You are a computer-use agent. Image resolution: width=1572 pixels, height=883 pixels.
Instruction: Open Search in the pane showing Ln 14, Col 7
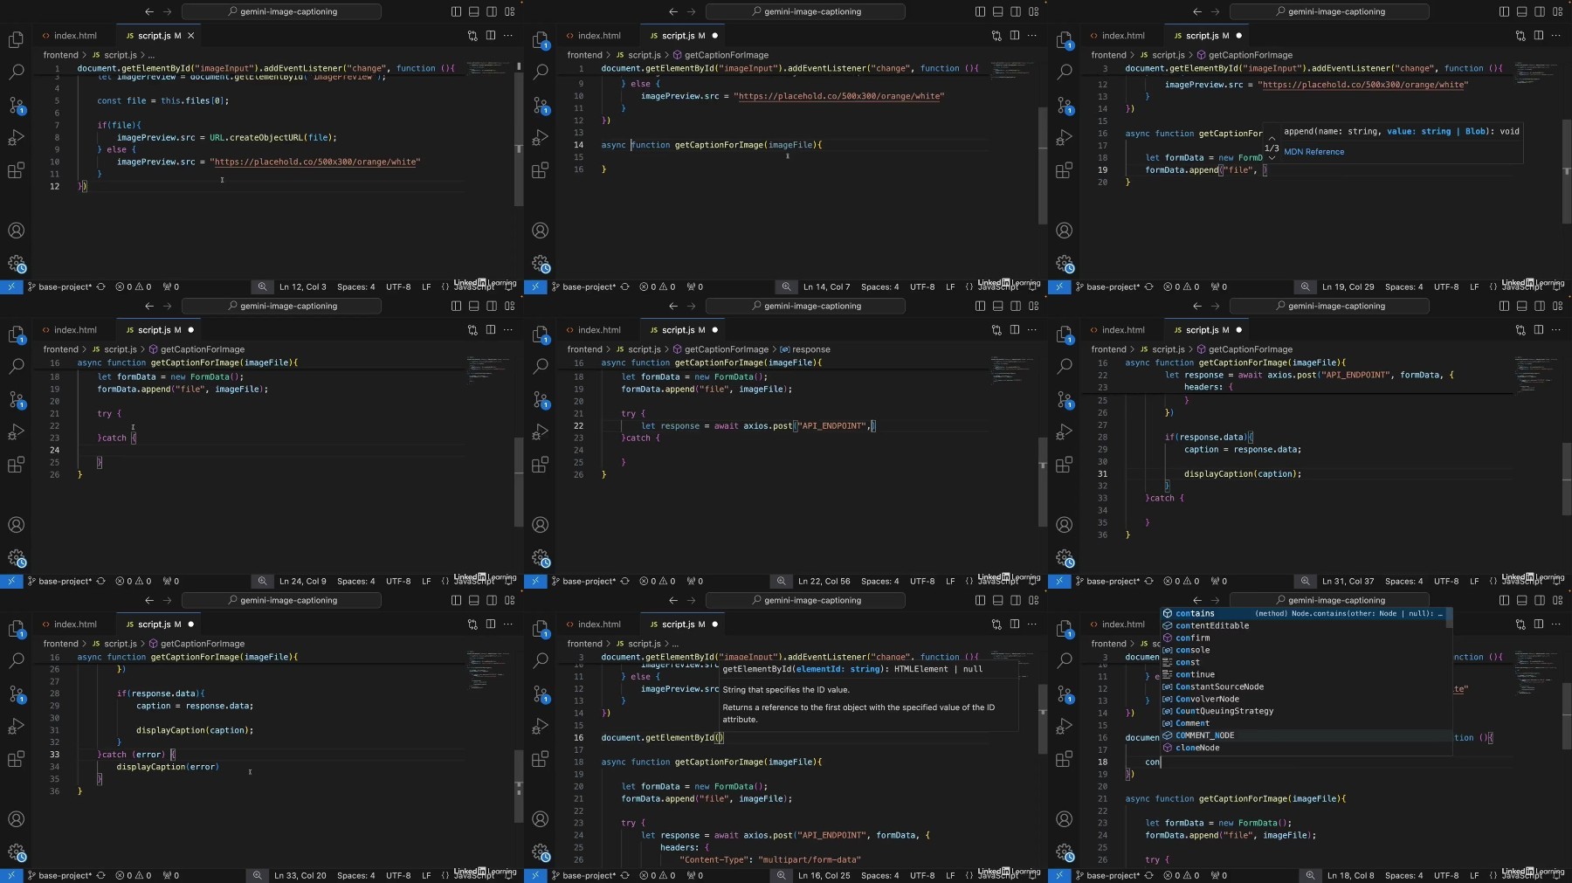(x=541, y=72)
